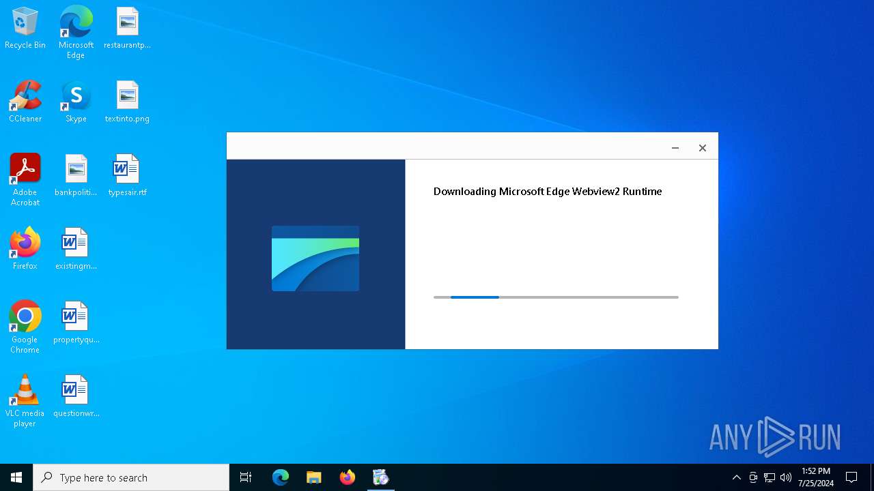Select textinto.png file on desktop
This screenshot has height=491, width=874.
click(127, 102)
